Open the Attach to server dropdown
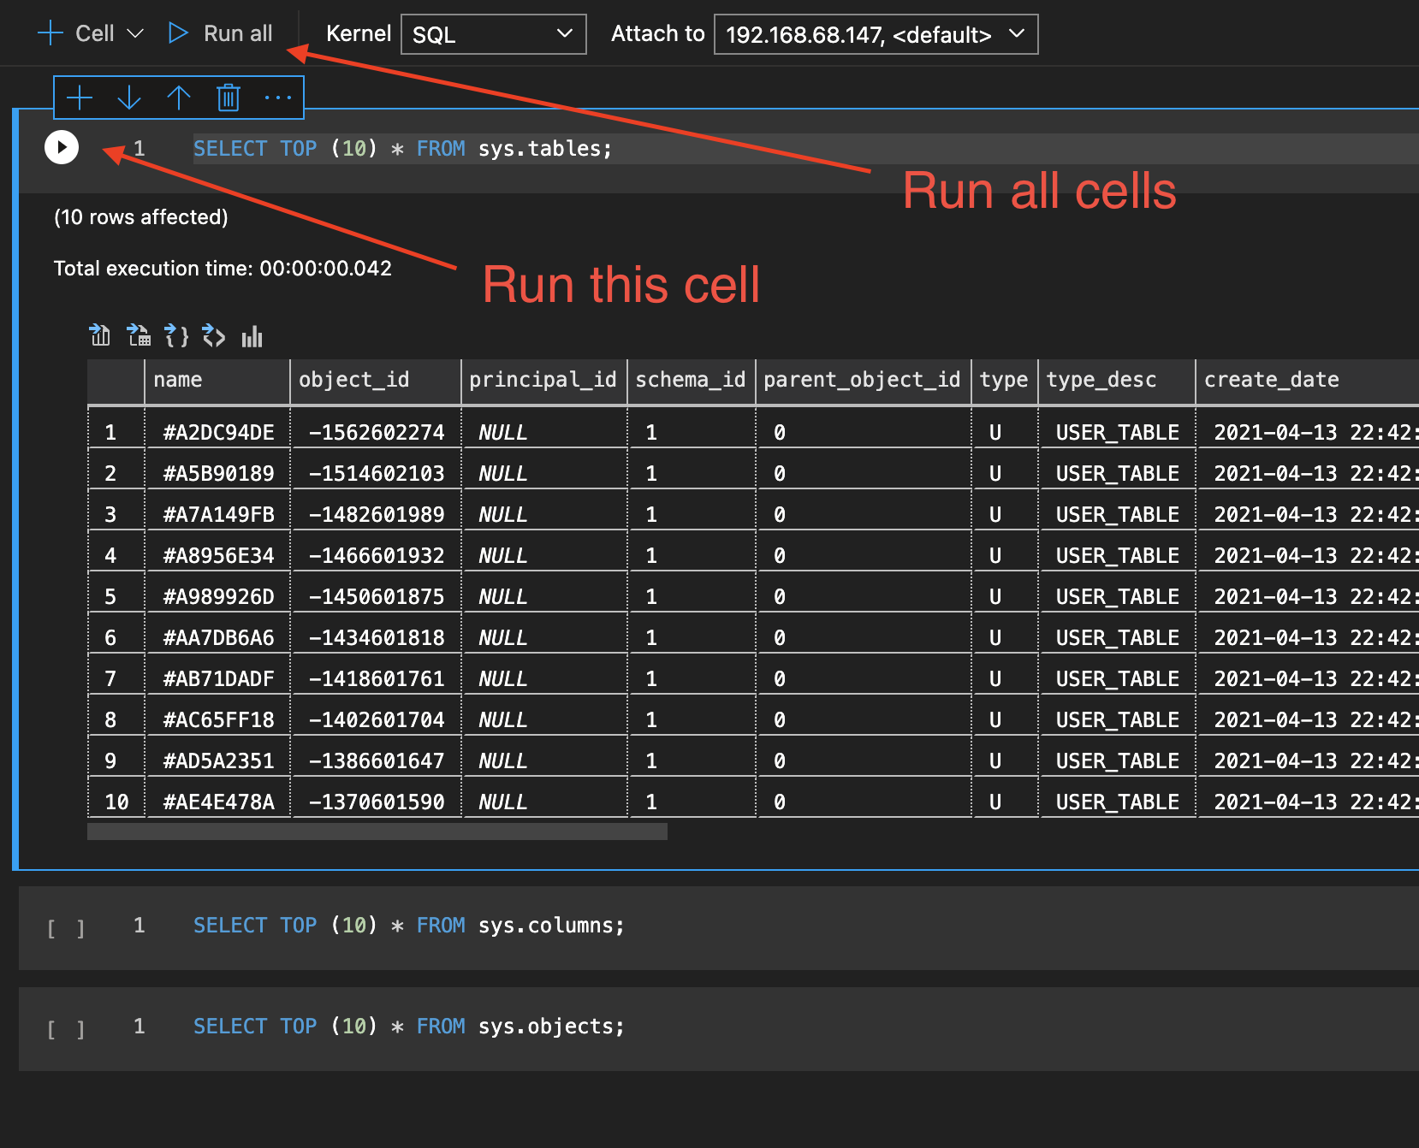The image size is (1419, 1148). point(876,34)
